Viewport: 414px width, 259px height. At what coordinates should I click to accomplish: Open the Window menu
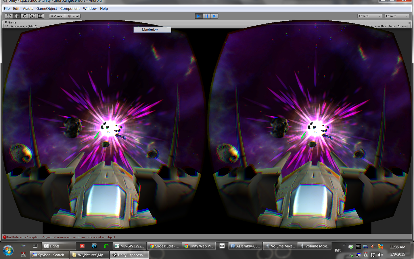pos(90,9)
